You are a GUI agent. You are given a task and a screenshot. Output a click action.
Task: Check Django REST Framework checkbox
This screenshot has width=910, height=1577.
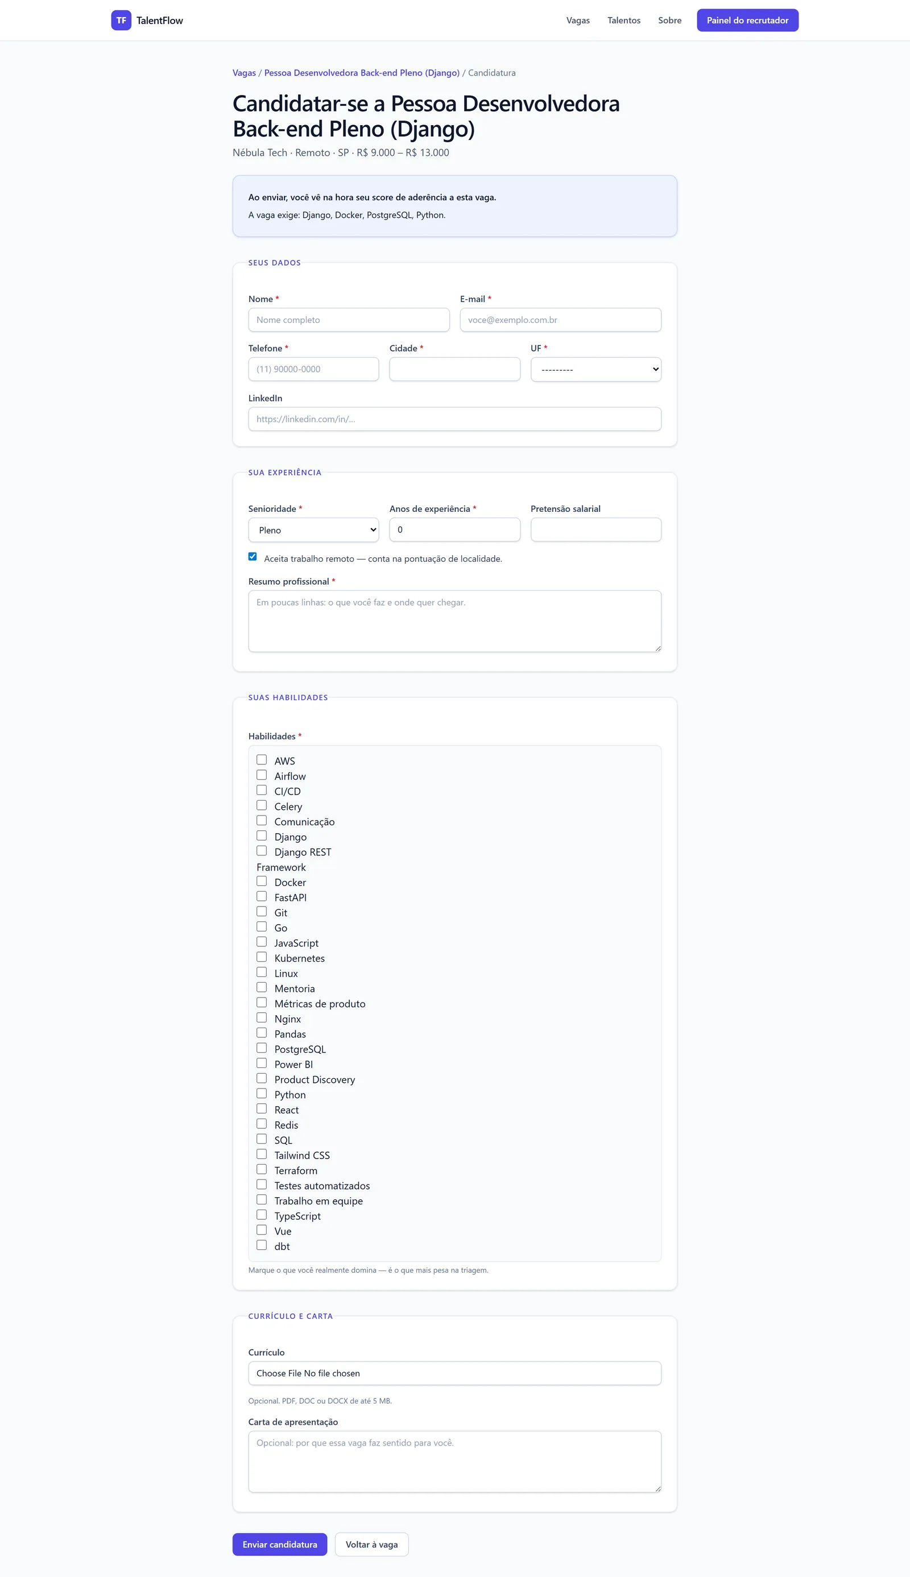[262, 851]
